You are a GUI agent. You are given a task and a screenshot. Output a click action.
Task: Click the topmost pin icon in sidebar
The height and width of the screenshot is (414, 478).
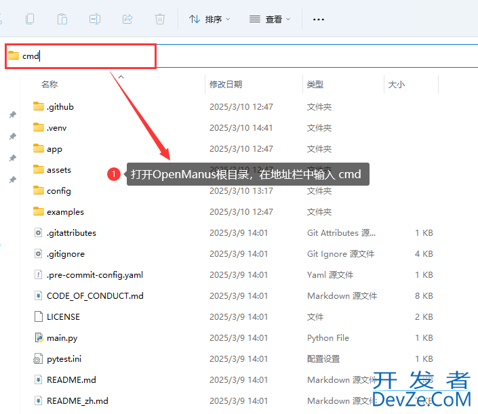click(12, 115)
